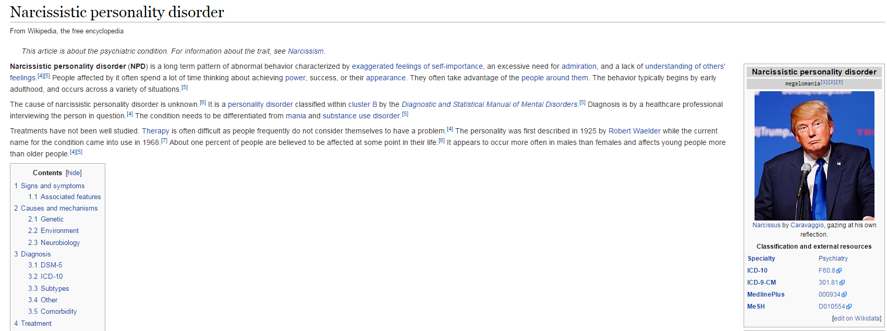Hide the Contents table
887x331 pixels.
[74, 173]
